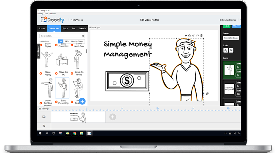Open File Explorer from the taskbar
Image resolution: width=277 pixels, height=153 pixels.
coord(81,133)
